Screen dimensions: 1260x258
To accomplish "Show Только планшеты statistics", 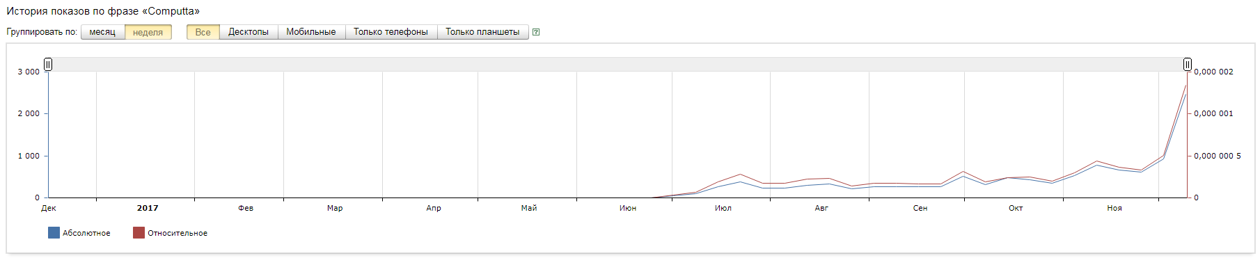I will click(482, 32).
